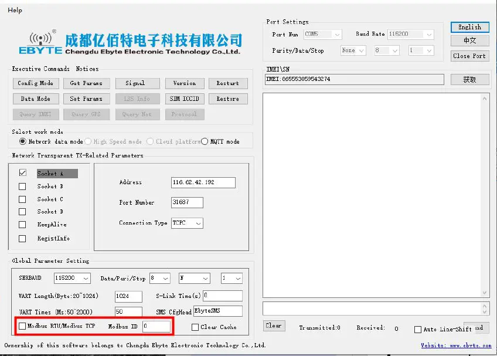Enable the Clear Cache checkbox

[195, 327]
